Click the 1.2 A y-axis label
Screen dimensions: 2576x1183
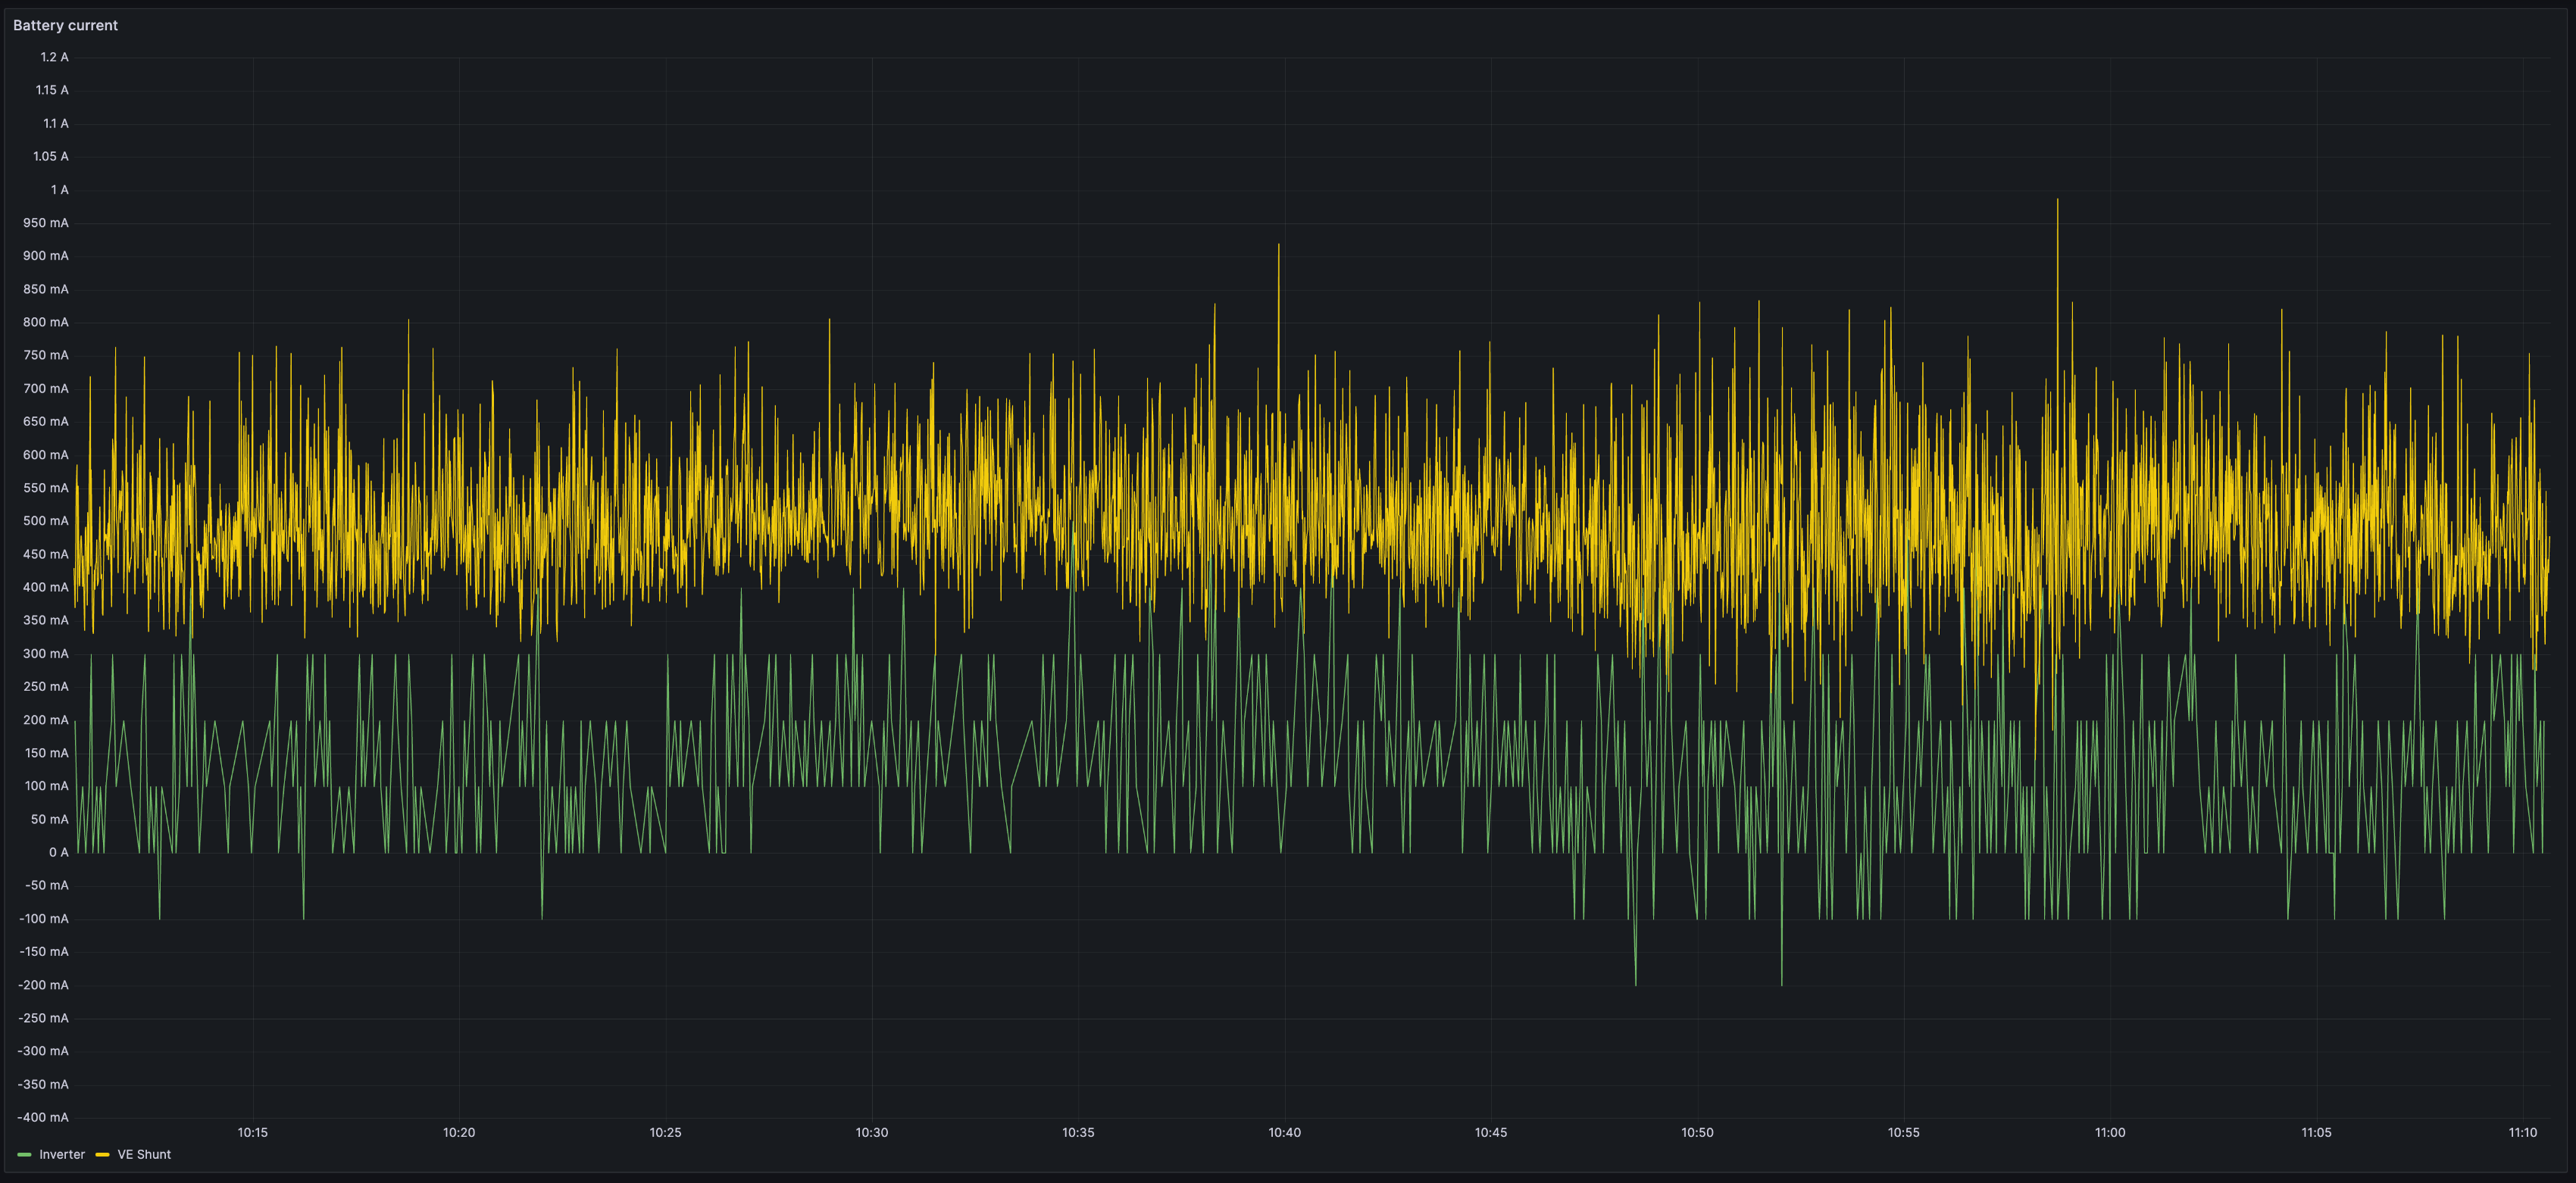54,57
